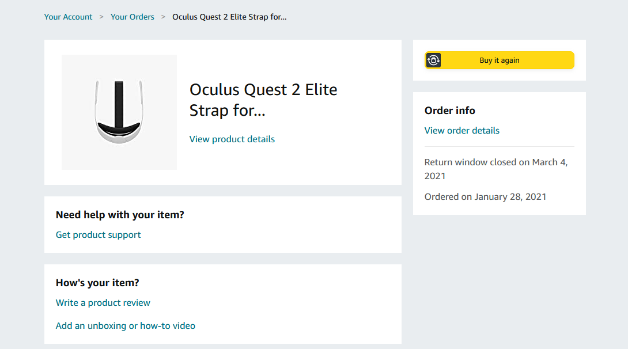This screenshot has height=349, width=628.
Task: Write a product review
Action: [103, 303]
